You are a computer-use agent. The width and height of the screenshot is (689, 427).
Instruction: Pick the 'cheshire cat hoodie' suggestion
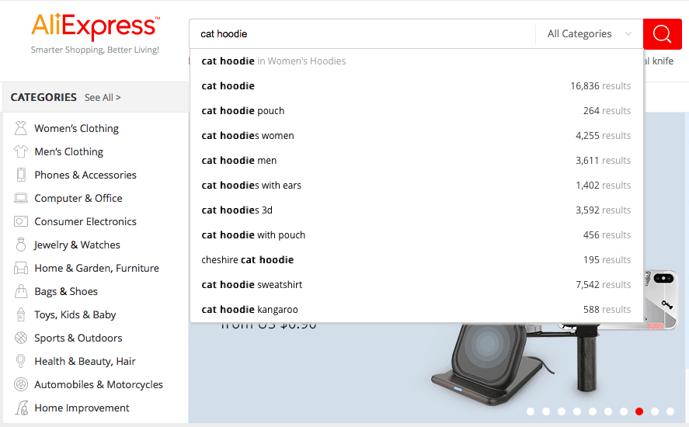(x=248, y=260)
